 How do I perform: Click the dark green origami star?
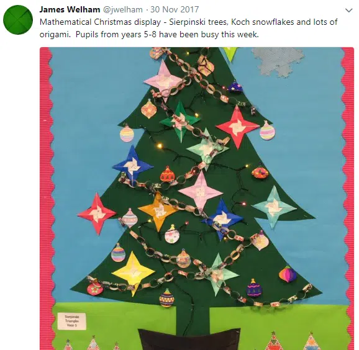[x=180, y=121]
